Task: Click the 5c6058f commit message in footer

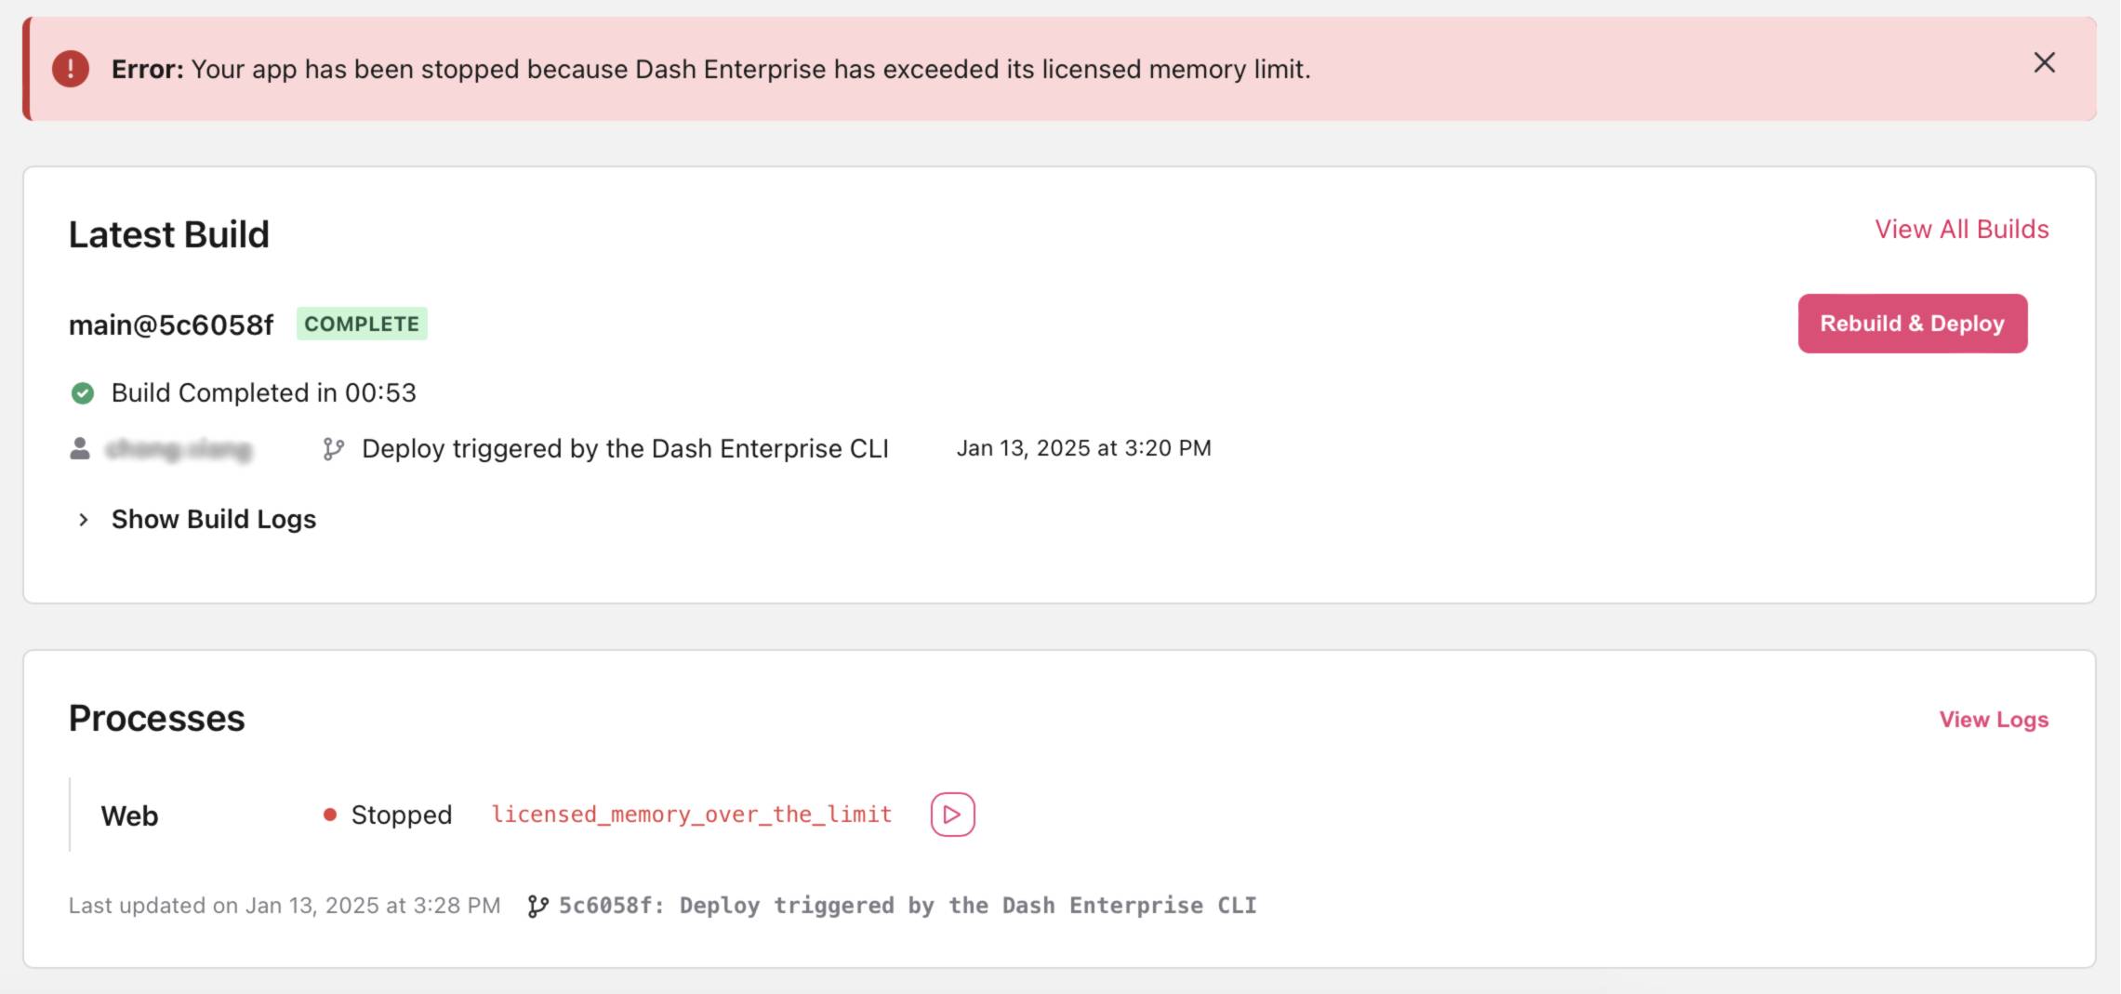Action: coord(907,906)
